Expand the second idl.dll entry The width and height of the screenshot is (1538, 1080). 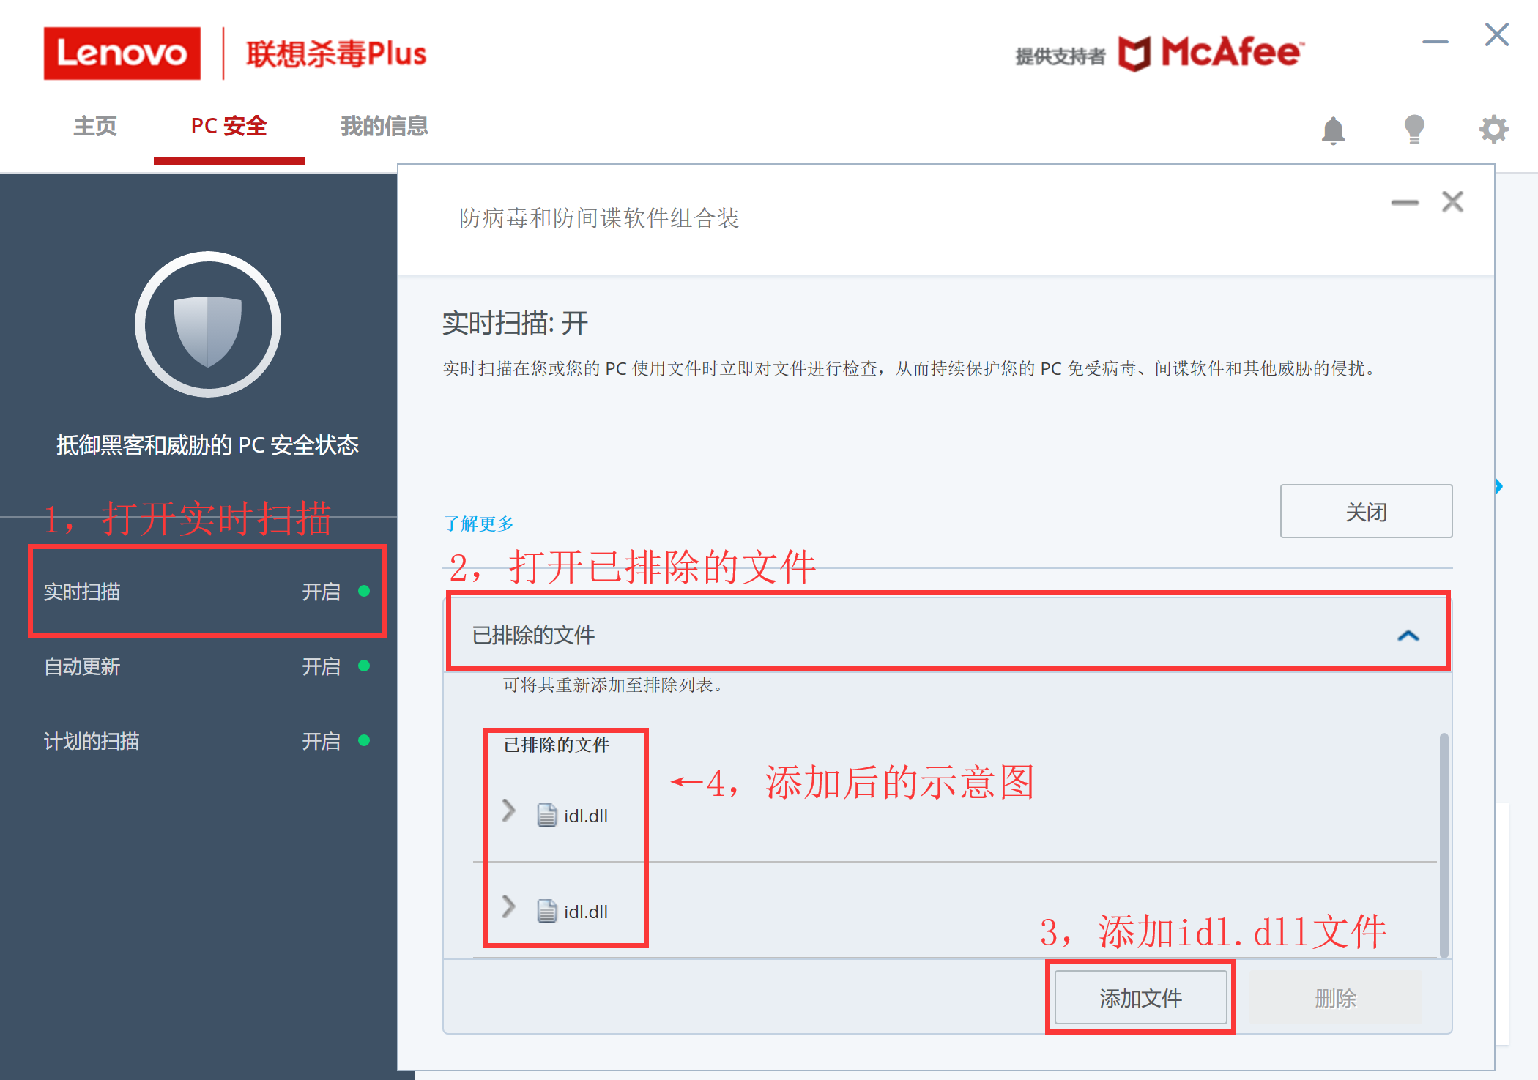coord(508,908)
